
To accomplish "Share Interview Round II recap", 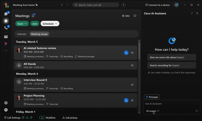I will pos(132,85).
